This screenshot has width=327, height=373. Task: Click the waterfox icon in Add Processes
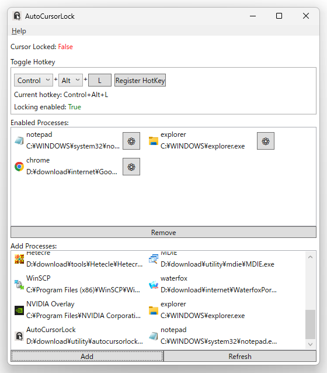[x=153, y=285]
